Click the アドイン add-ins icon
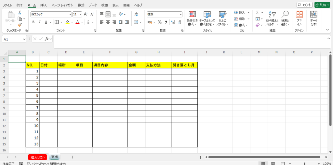The image size is (333, 165). click(299, 18)
